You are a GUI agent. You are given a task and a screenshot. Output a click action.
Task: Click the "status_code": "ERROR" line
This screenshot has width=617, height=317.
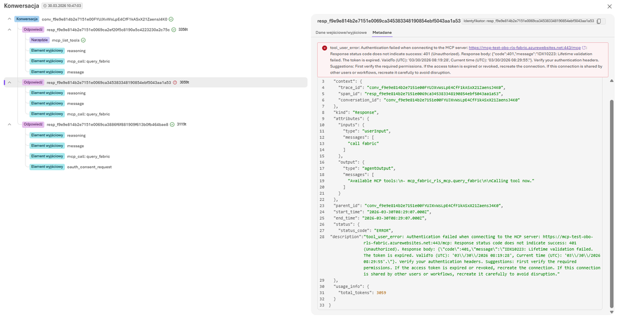[366, 230]
